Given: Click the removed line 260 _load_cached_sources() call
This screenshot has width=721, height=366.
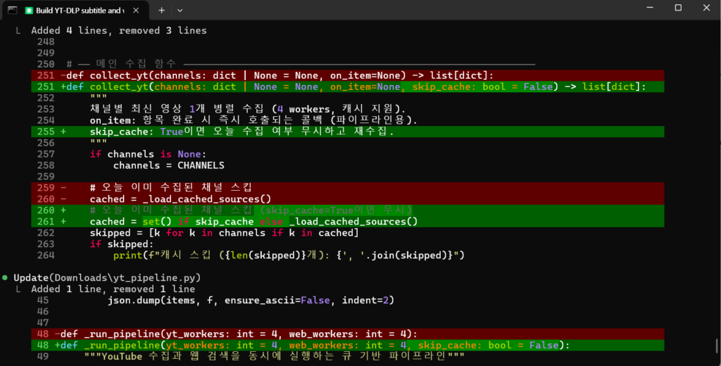Looking at the screenshot, I should coord(180,199).
